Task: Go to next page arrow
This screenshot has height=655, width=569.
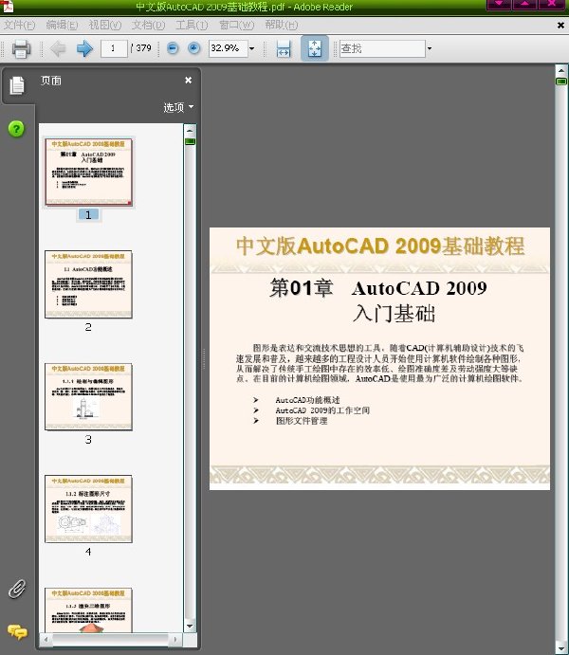Action: [84, 48]
